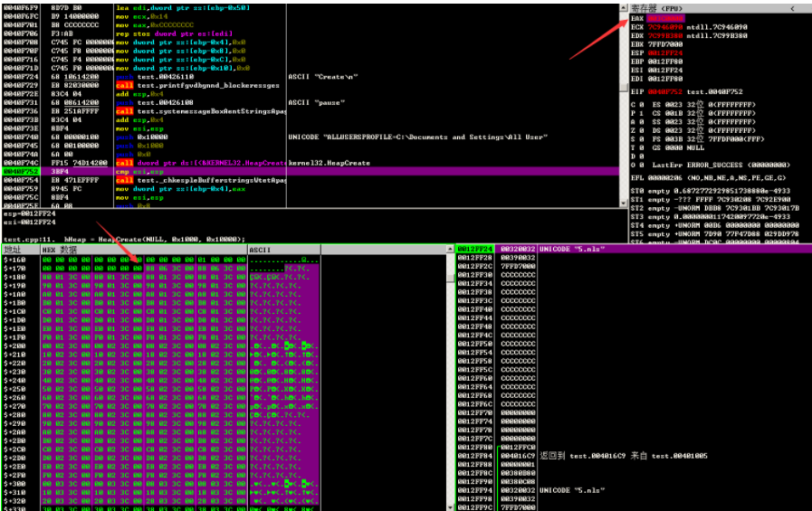Select address 0040F736 call line
812x511 pixels.
[310, 111]
